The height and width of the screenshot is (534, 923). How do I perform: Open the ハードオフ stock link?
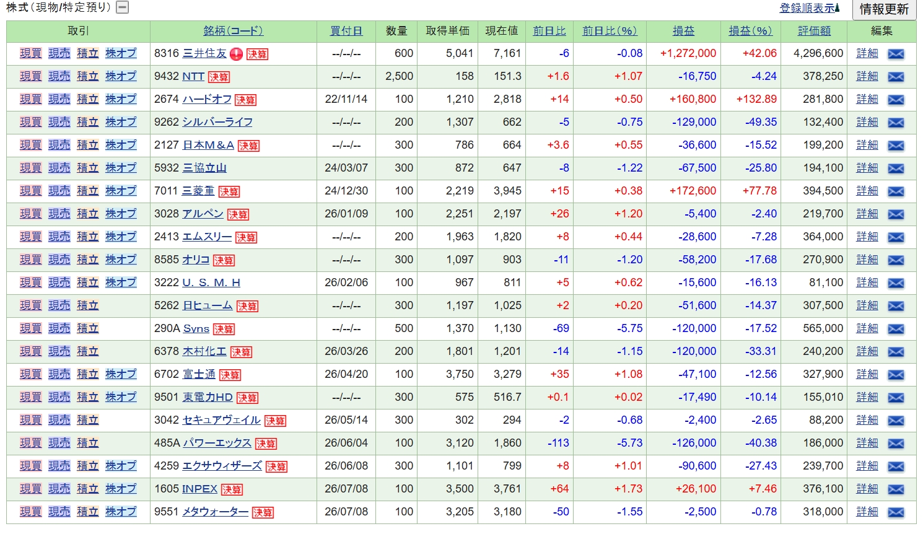[207, 99]
